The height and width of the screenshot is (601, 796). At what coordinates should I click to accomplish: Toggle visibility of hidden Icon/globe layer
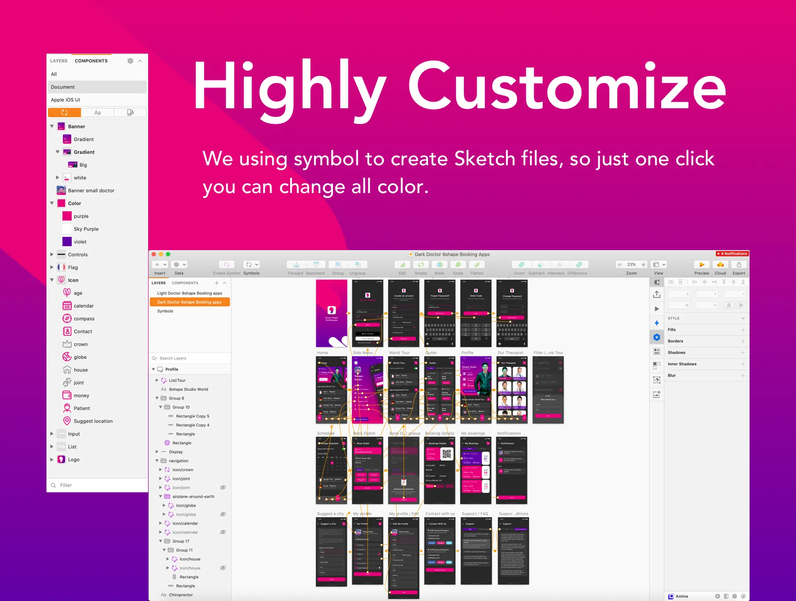pyautogui.click(x=223, y=514)
